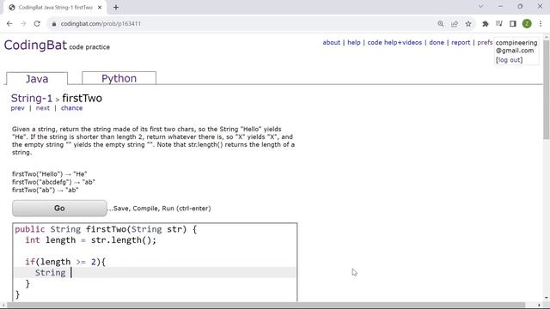This screenshot has height=309, width=550.
Task: Toggle the browser side panel icon
Action: (513, 24)
